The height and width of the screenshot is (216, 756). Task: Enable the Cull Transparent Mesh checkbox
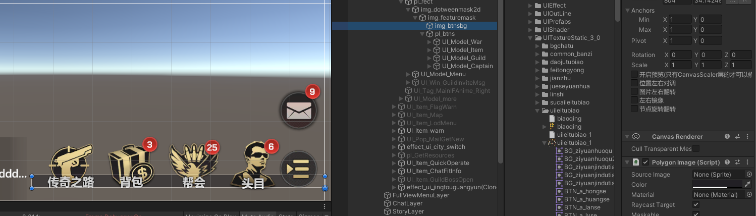pyautogui.click(x=696, y=148)
